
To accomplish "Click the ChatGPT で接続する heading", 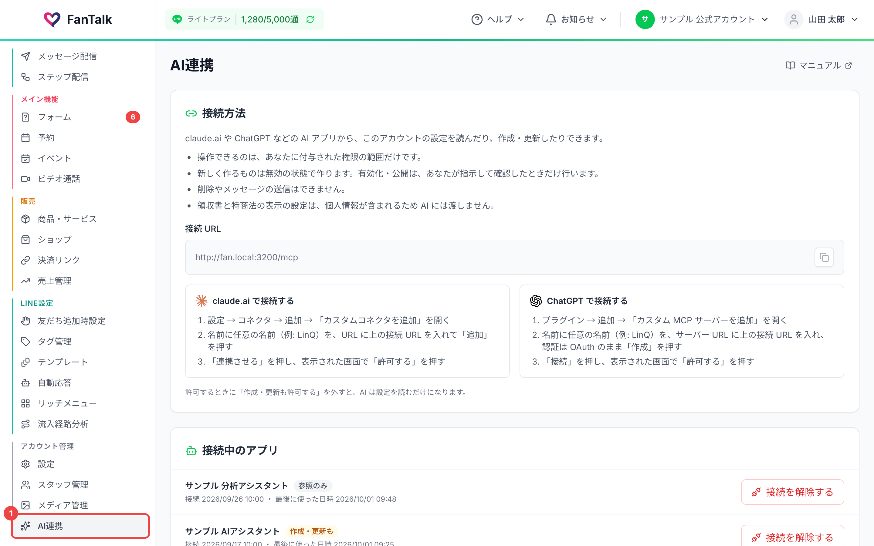I will tap(587, 301).
